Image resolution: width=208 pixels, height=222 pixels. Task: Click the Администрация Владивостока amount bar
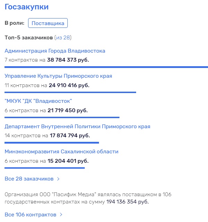pos(106,67)
